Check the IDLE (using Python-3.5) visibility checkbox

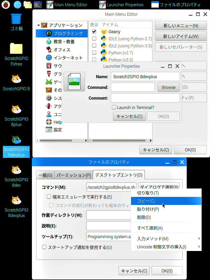click(x=94, y=45)
